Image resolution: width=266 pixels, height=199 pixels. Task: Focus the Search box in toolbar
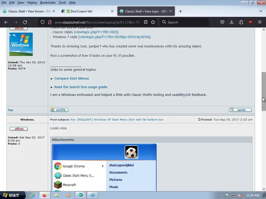click(184, 22)
